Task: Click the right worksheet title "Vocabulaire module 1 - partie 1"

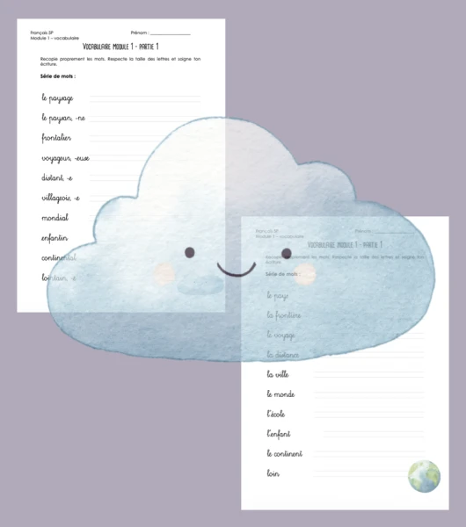Action: point(345,245)
